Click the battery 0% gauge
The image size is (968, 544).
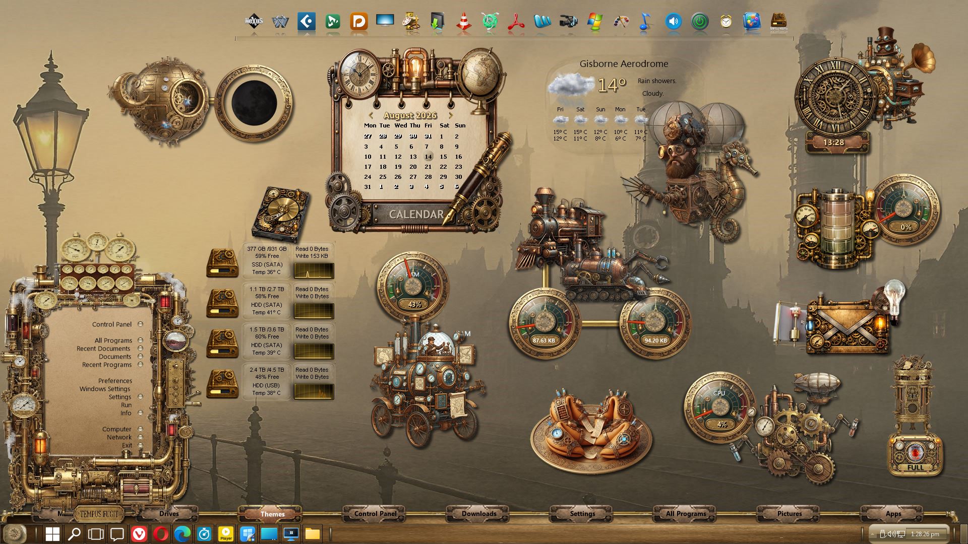coord(905,211)
